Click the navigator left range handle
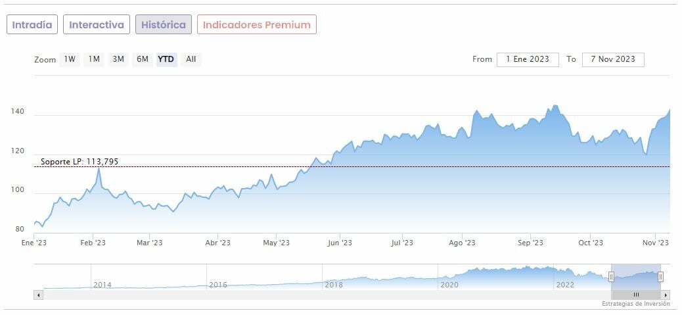 [611, 277]
